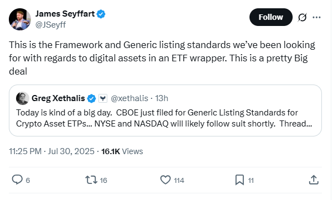The width and height of the screenshot is (333, 200).
Task: Open James Seyffart's profile picture
Action: click(20, 19)
